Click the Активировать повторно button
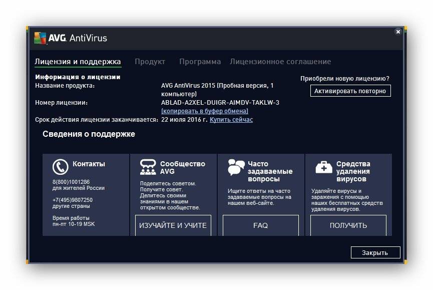 350,91
